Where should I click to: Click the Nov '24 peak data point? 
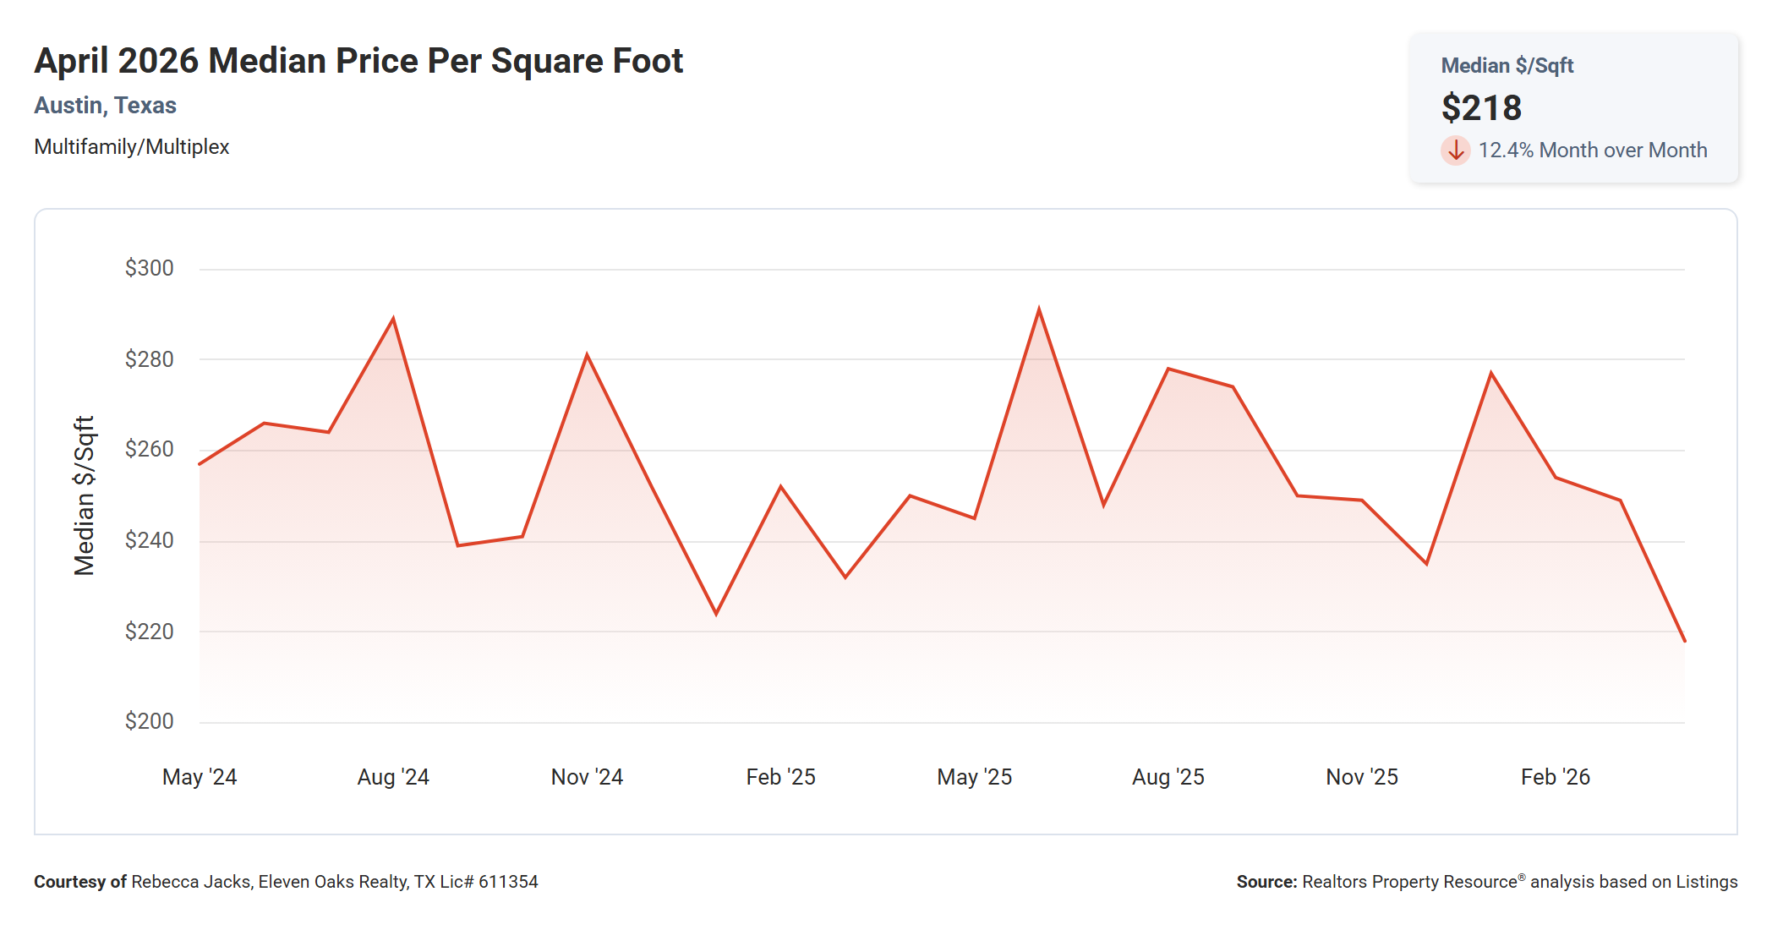[x=587, y=355]
